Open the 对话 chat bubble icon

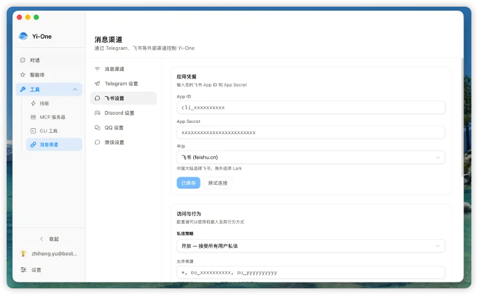pyautogui.click(x=23, y=60)
